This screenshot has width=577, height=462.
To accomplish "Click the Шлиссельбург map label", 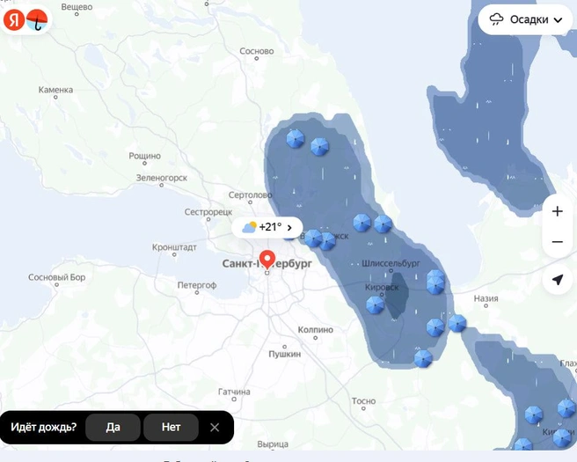I will (391, 263).
